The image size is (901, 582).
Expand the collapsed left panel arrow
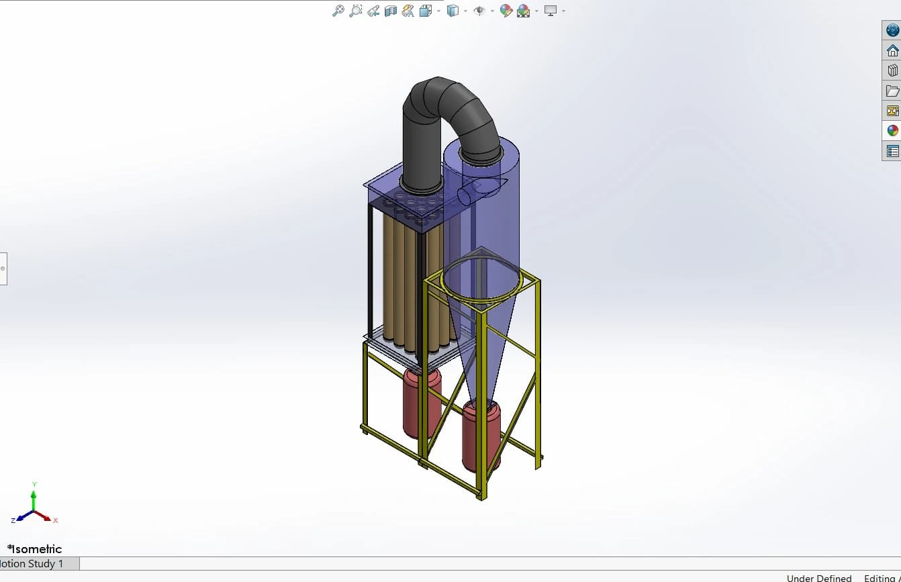[x=3, y=269]
